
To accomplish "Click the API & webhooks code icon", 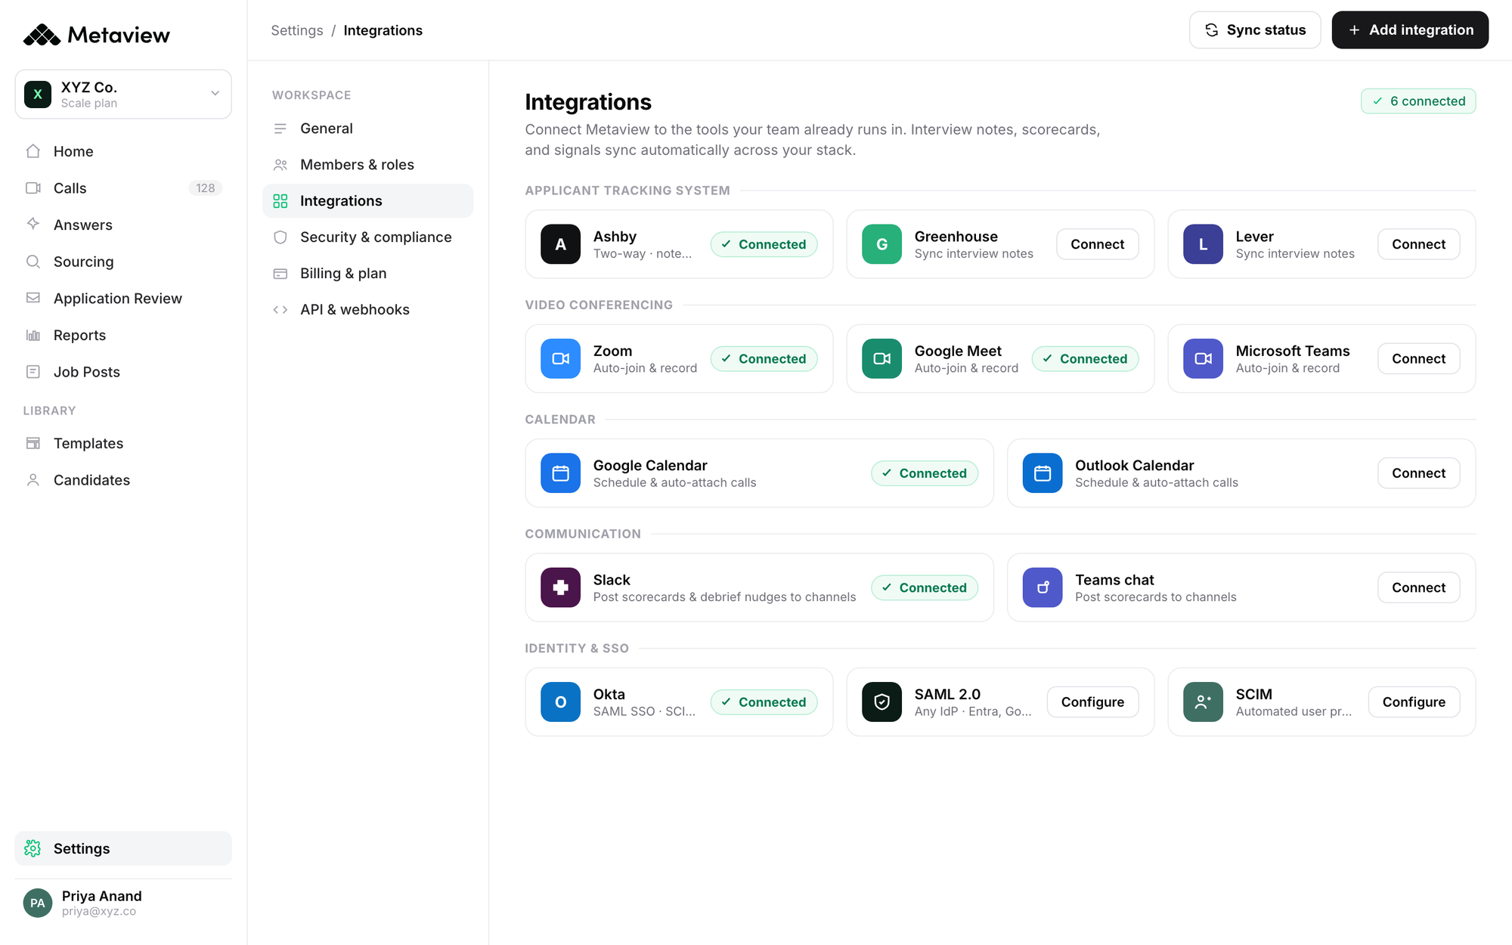I will point(280,310).
